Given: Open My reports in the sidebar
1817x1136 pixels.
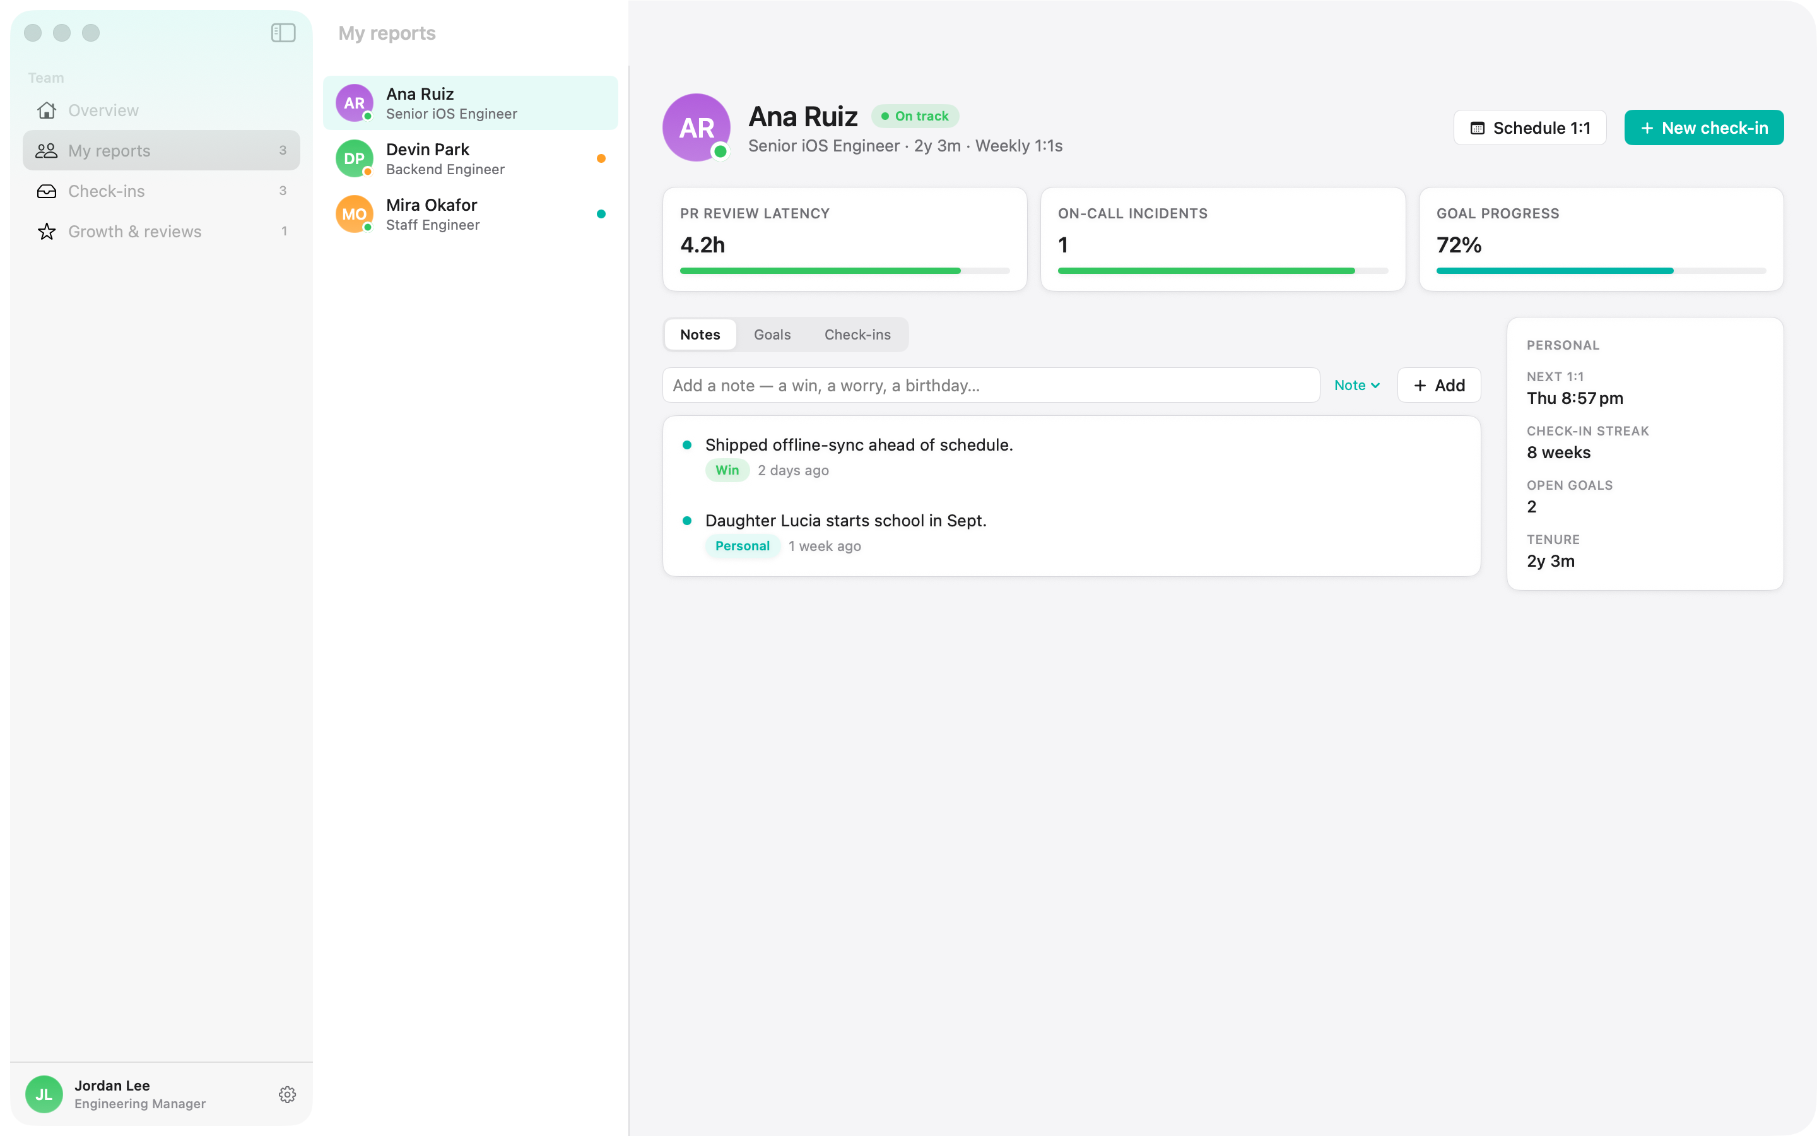Looking at the screenshot, I should pyautogui.click(x=162, y=150).
